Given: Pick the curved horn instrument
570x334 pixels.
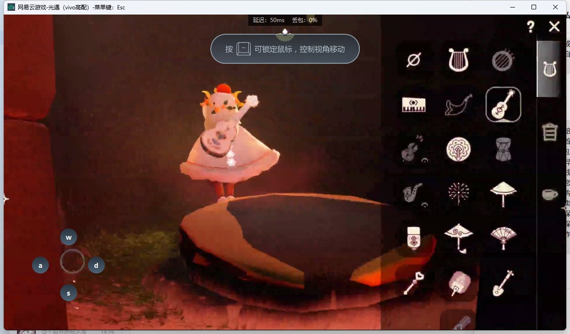Looking at the screenshot, I should click(x=459, y=105).
